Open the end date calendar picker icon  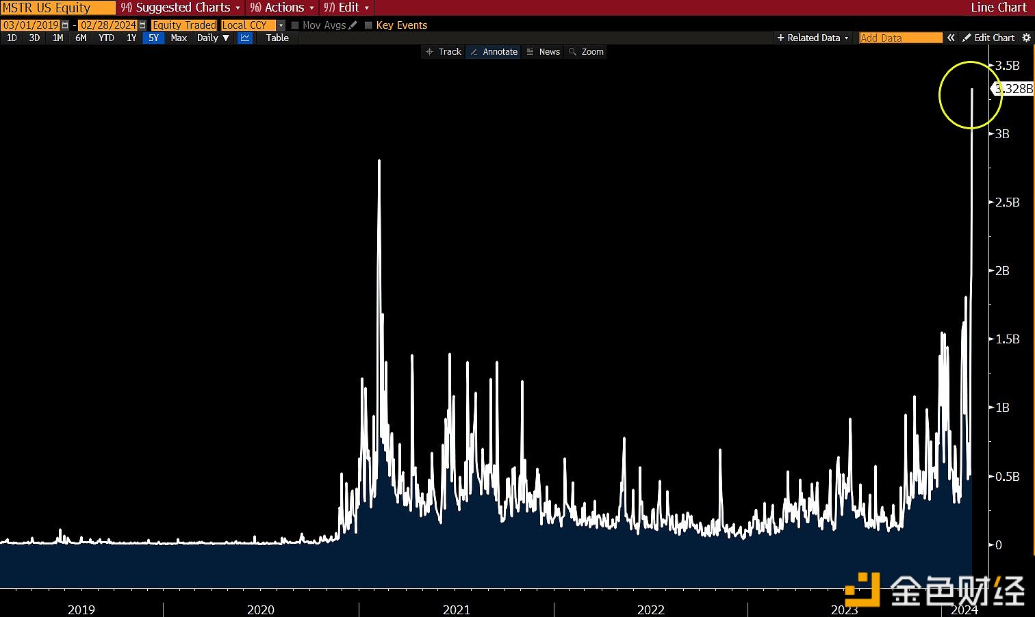[142, 25]
